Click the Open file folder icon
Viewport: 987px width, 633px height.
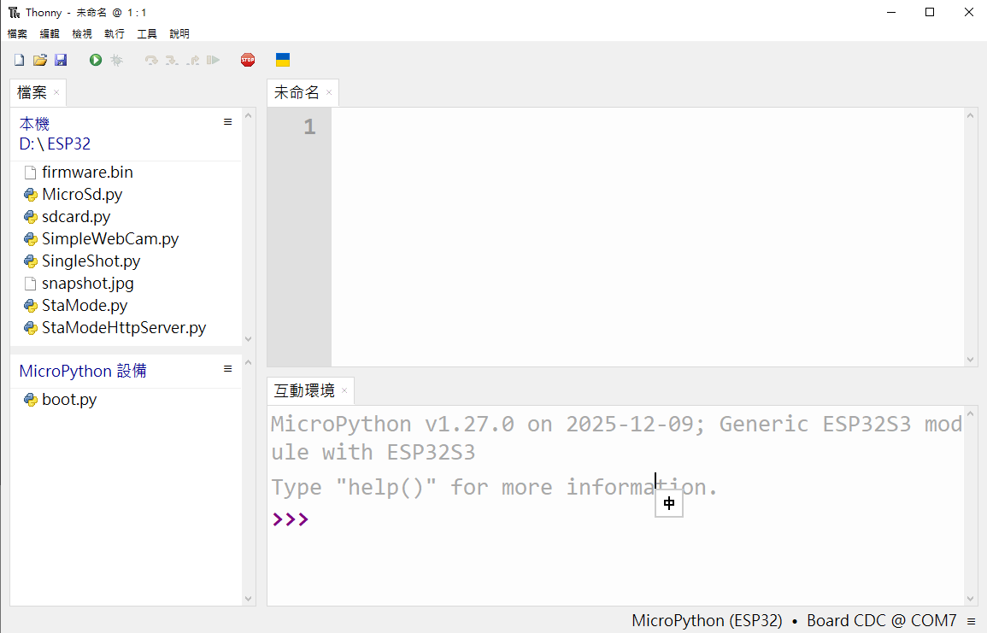tap(39, 60)
